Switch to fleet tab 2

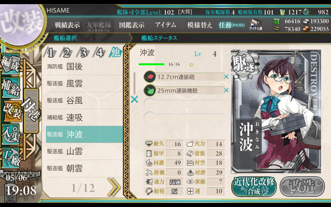tap(66, 53)
